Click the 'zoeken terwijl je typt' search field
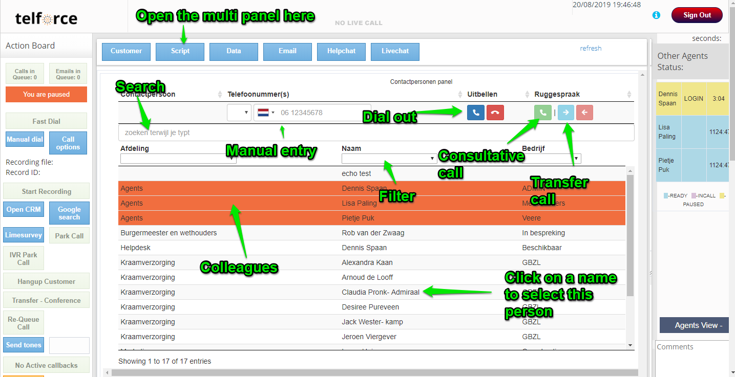 [376, 132]
